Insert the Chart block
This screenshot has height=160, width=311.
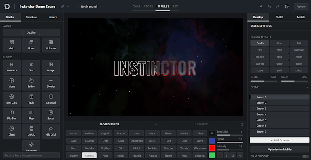tap(12, 131)
